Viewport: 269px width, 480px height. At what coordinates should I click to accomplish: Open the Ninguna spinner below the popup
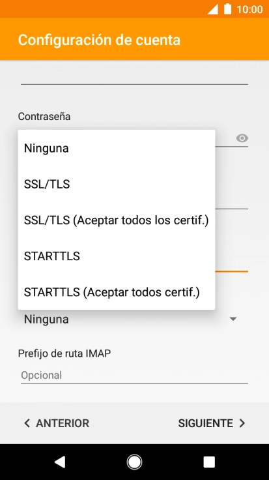(134, 320)
